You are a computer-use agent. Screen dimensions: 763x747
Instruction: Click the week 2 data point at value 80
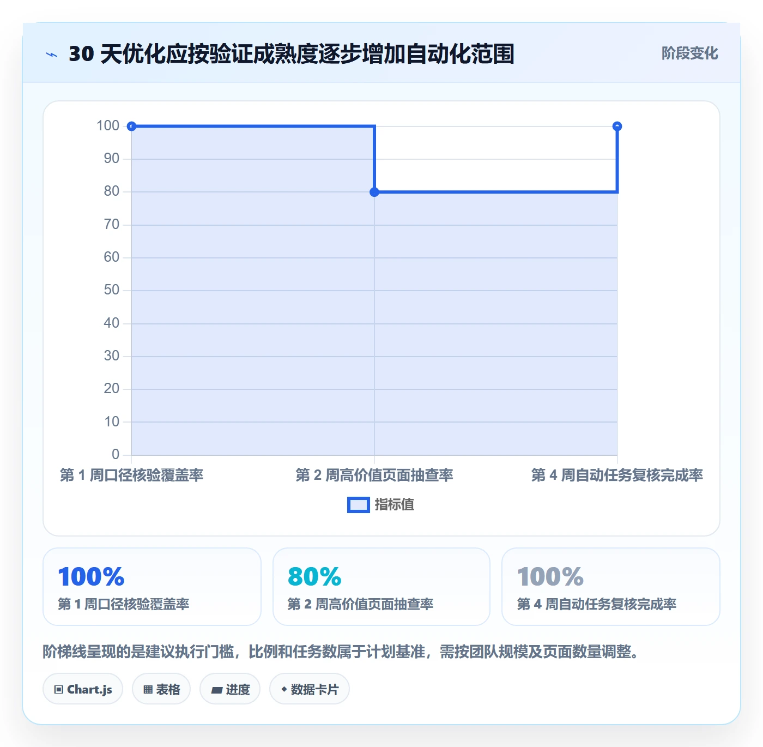click(374, 192)
